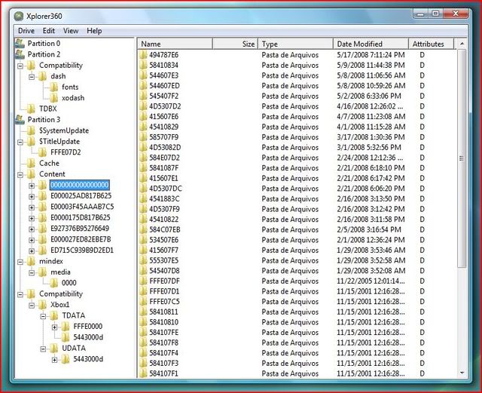Collapse the Partition 2 Compatibility folder
Viewport: 482px width, 393px height.
pos(20,66)
